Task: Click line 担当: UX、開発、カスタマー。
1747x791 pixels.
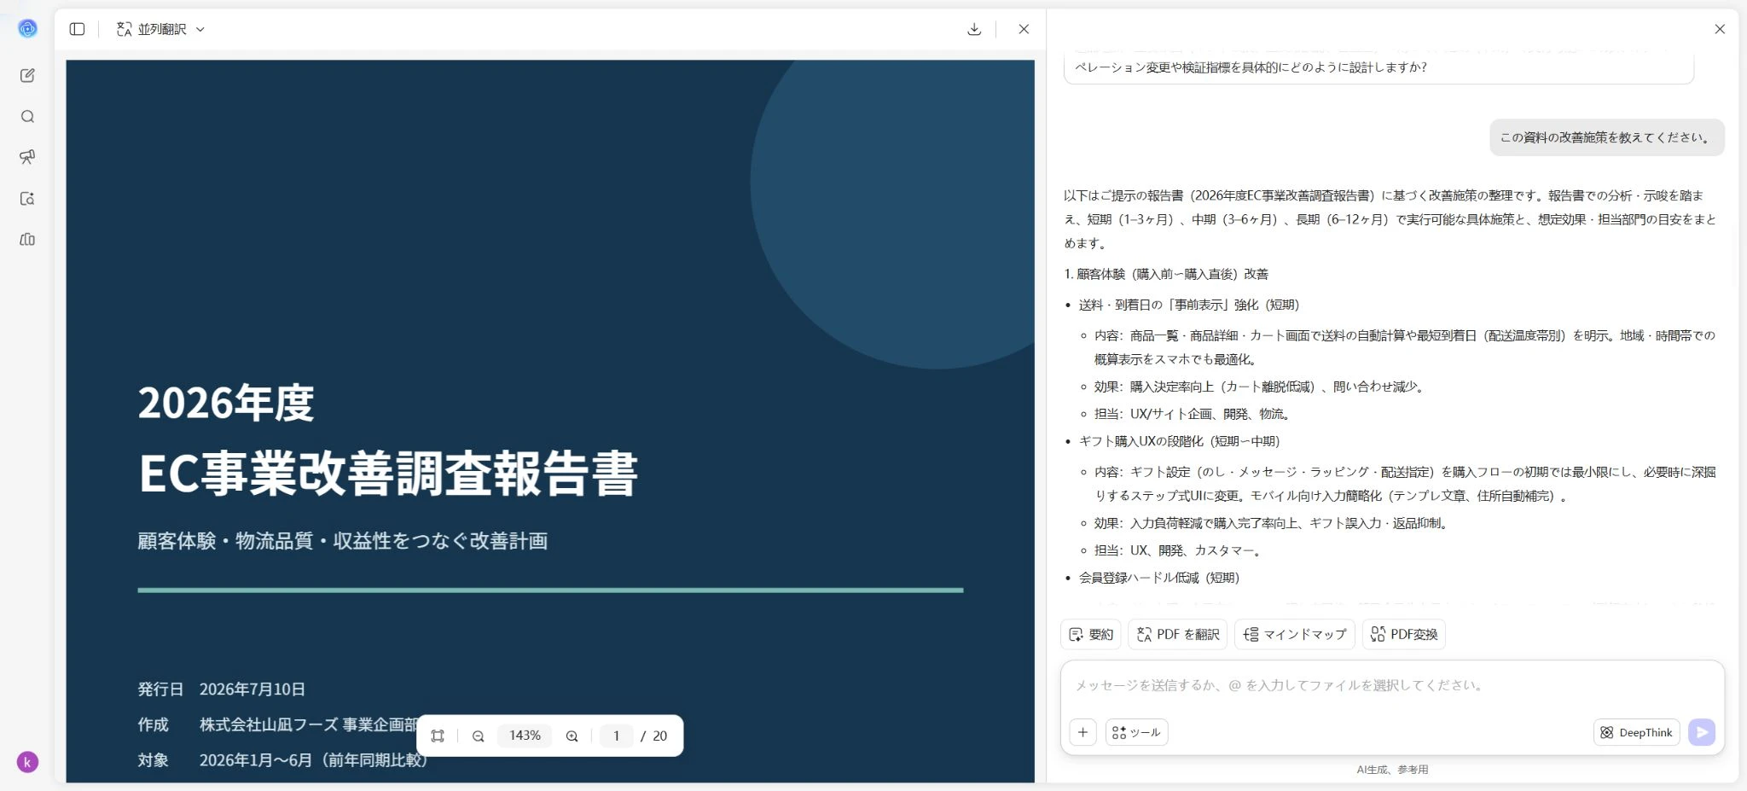Action: pos(1180,550)
